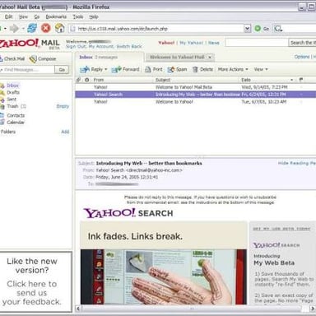Close the Welcome to Yahoo! Mail tab
Viewport: 316px width, 316px height.
[x=210, y=58]
